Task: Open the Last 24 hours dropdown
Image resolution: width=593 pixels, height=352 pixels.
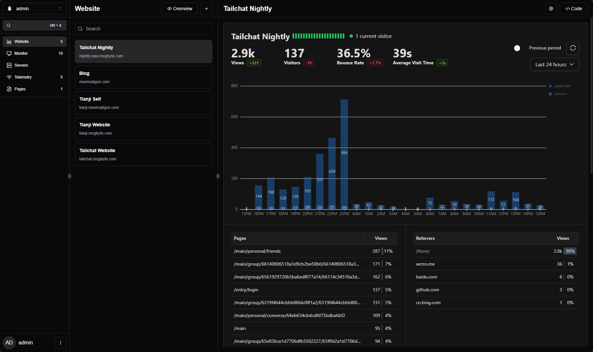Action: coord(554,65)
